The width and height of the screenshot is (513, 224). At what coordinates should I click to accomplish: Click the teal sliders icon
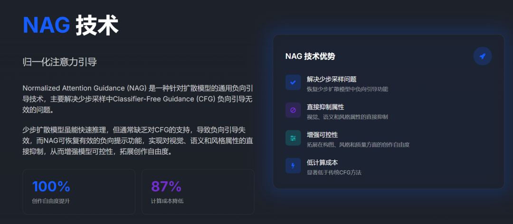coord(293,138)
